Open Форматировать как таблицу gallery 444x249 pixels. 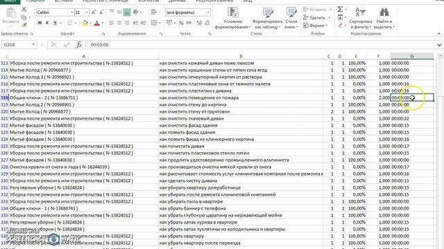pos(267,18)
